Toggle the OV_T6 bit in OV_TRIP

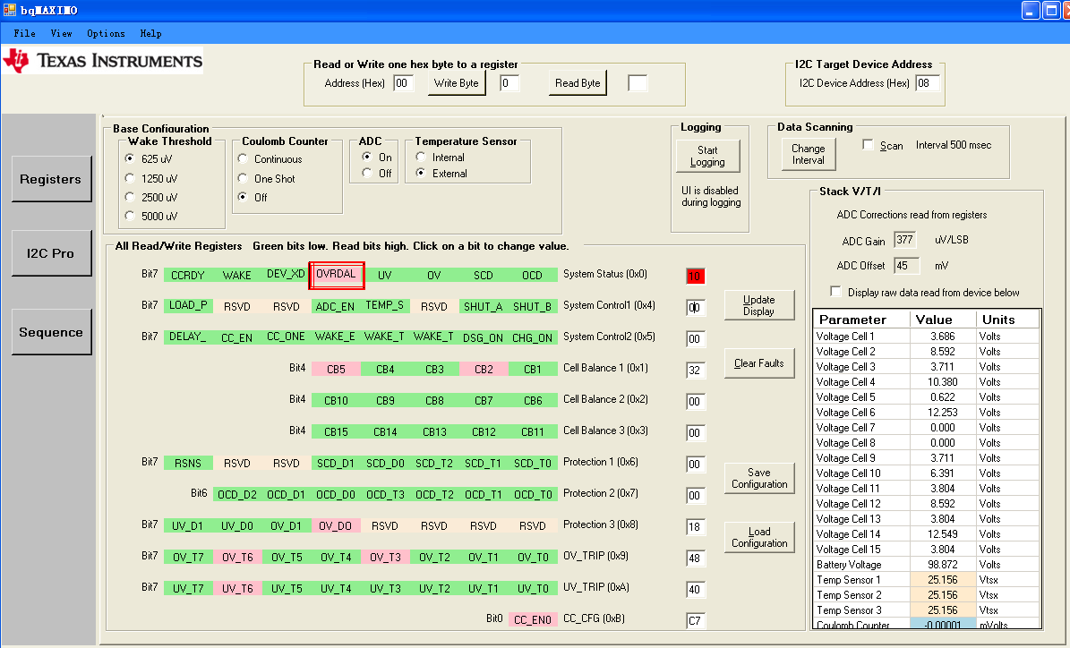click(x=237, y=557)
